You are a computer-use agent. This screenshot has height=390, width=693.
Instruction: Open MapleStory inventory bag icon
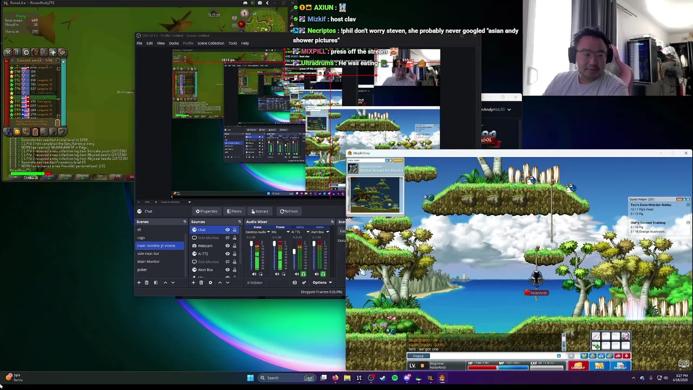[593, 355]
